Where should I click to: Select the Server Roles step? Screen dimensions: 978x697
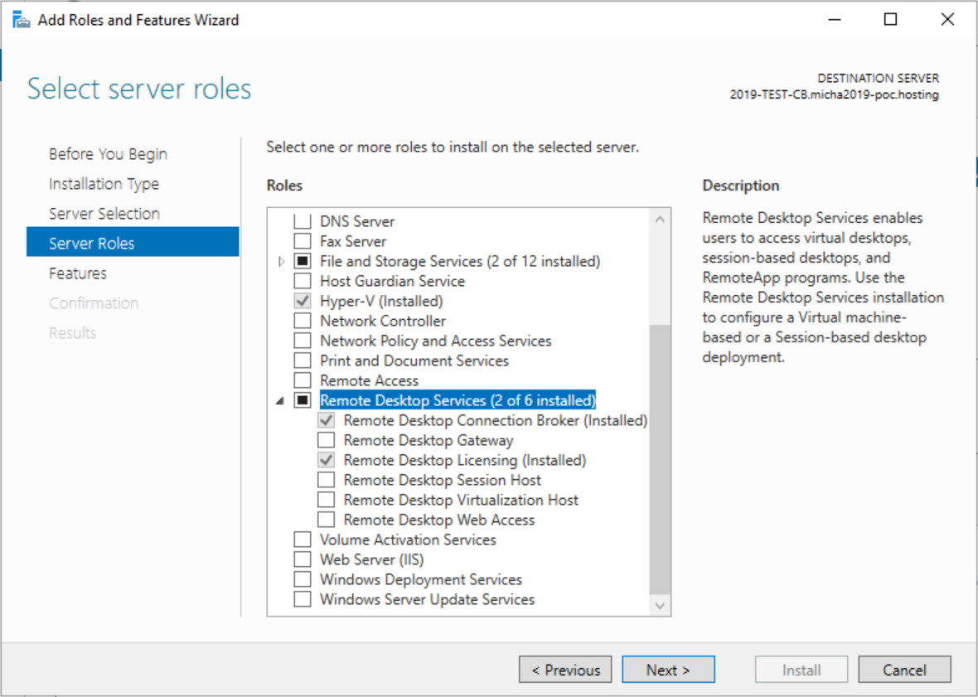click(133, 243)
